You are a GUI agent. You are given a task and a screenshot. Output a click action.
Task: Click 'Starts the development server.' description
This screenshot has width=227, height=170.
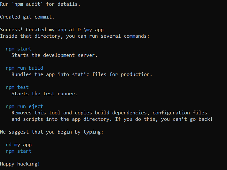coord(54,55)
